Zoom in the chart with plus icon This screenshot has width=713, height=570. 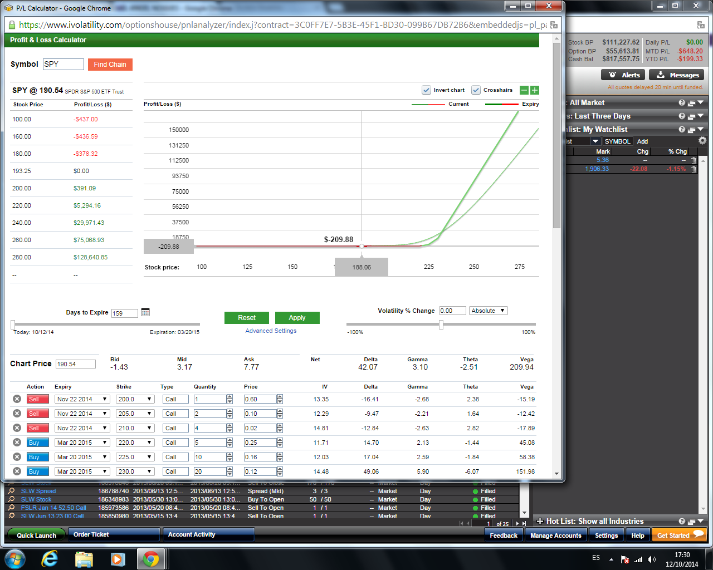[x=534, y=90]
